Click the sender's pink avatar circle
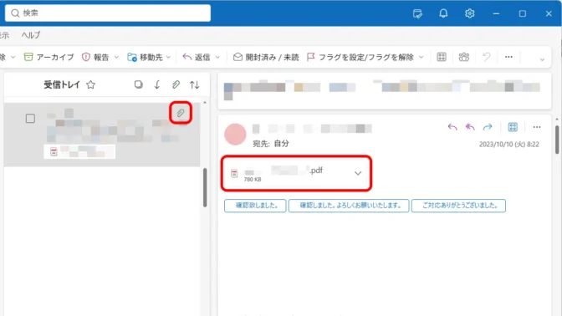562x316 pixels. [x=235, y=135]
